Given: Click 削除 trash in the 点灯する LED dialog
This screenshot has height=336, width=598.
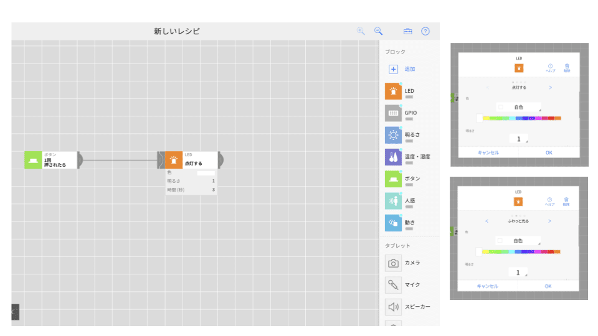Looking at the screenshot, I should (x=567, y=68).
